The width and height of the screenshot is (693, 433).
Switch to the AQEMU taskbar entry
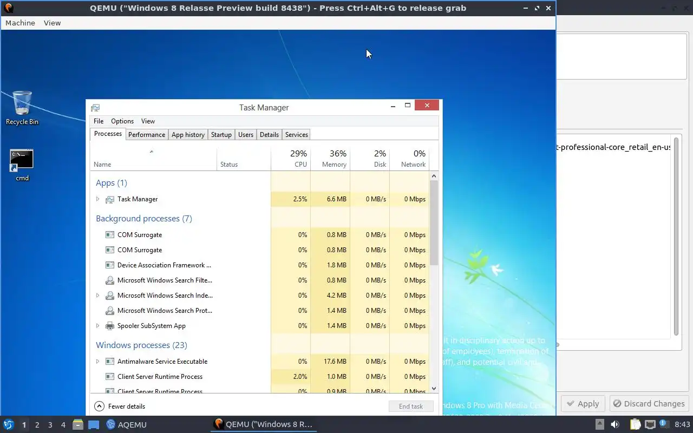[127, 424]
